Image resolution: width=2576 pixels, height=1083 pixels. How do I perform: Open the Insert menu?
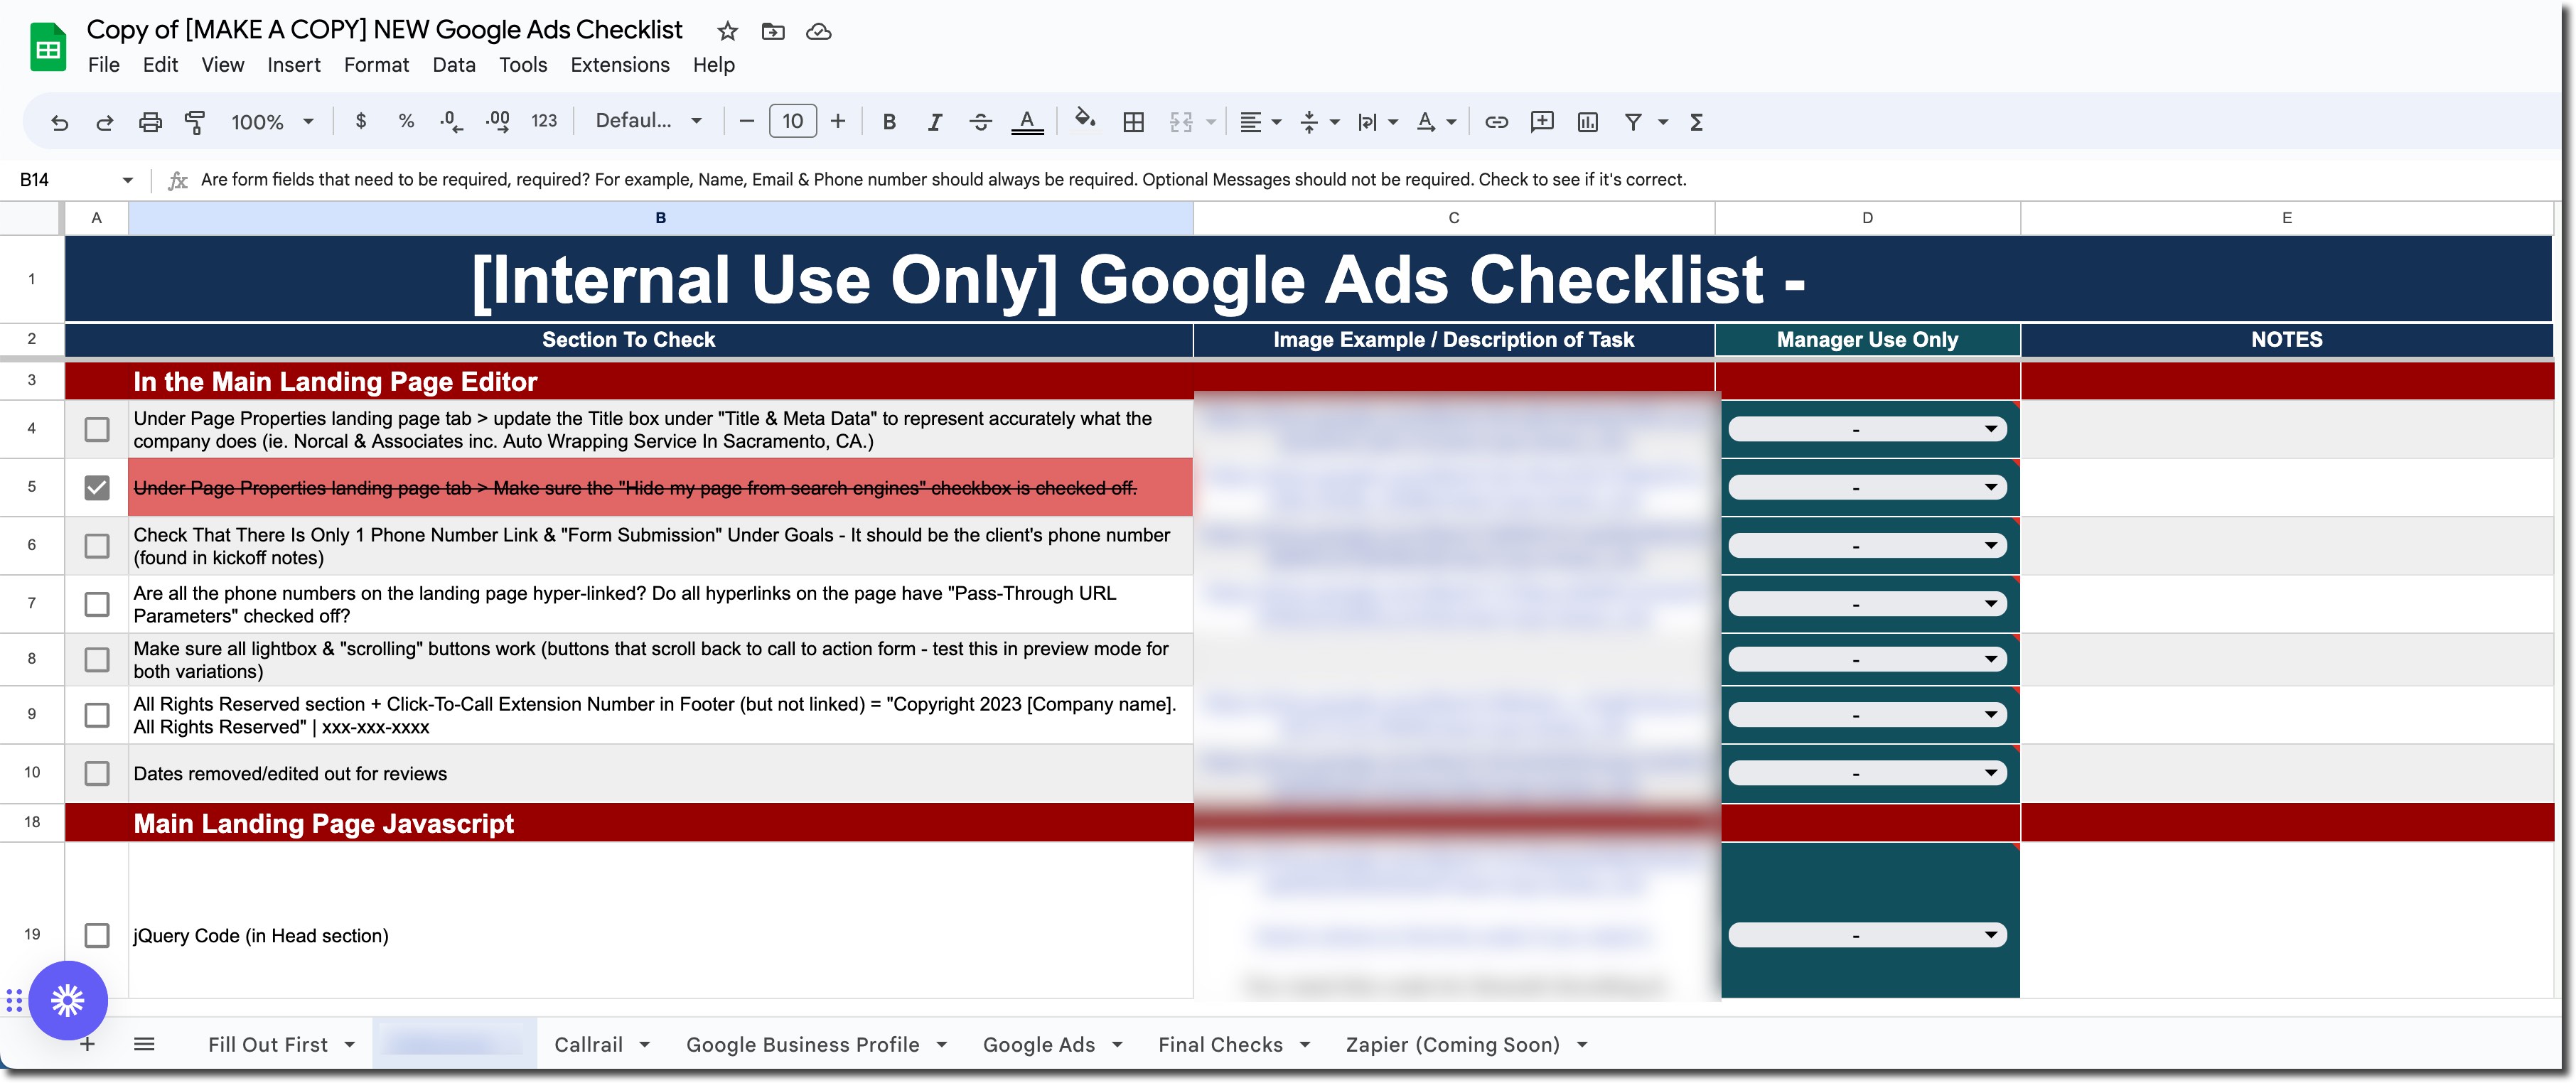point(294,65)
